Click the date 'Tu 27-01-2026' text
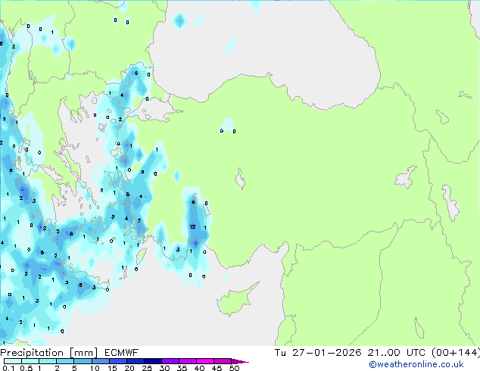The image size is (480, 371). pyautogui.click(x=318, y=353)
